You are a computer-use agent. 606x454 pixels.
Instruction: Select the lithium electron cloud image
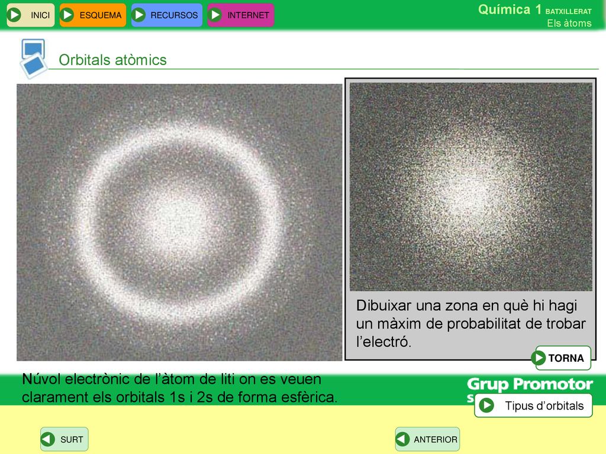click(x=179, y=222)
